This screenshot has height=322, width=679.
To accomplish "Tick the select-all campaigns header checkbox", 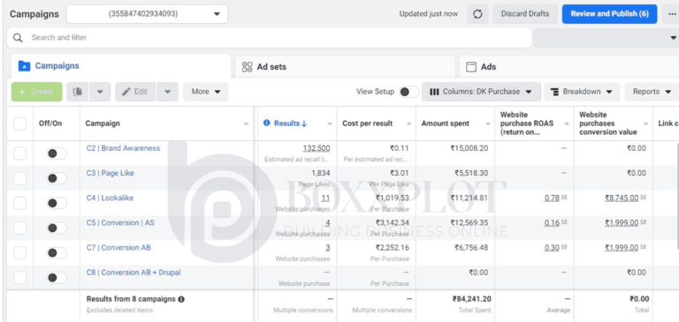I will 20,124.
